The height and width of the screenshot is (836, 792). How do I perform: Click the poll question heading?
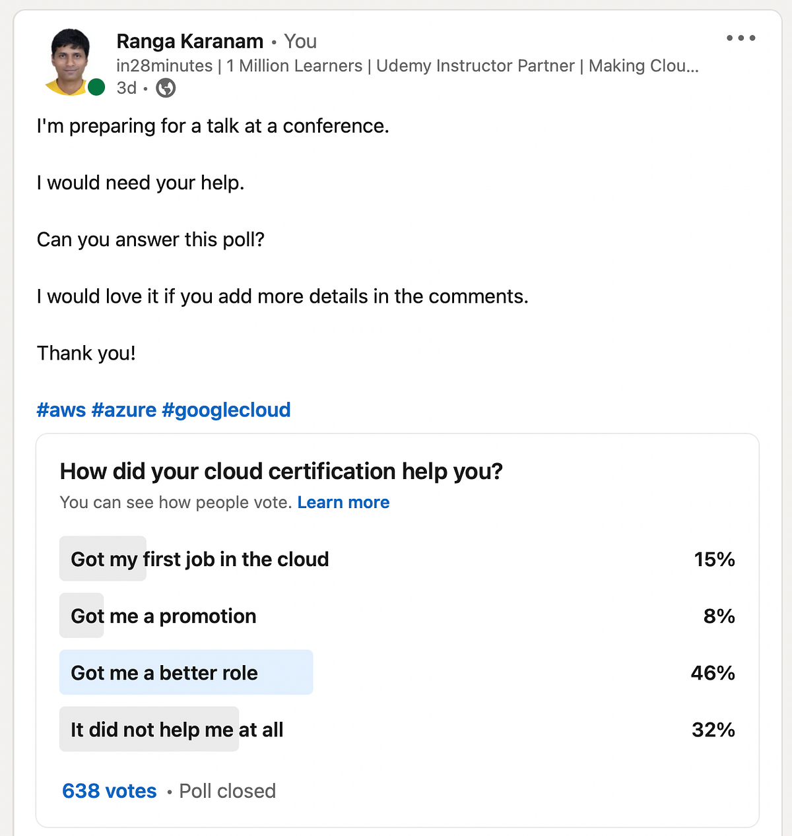pos(281,472)
